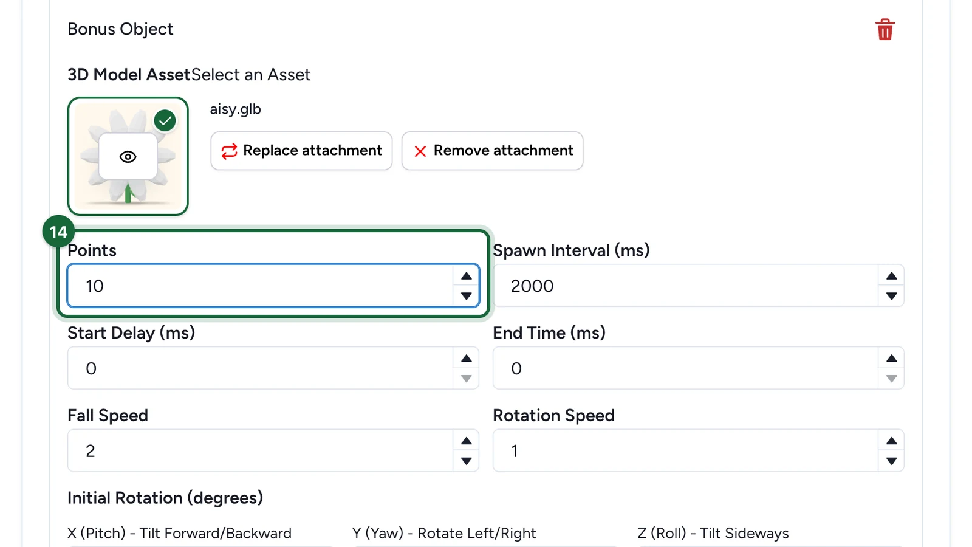This screenshot has height=547, width=972.
Task: Select the Rotation Speed input field
Action: [x=685, y=451]
